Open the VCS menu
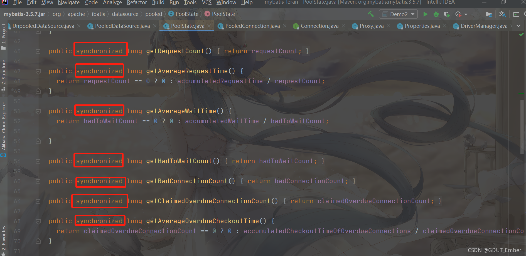 click(x=207, y=2)
